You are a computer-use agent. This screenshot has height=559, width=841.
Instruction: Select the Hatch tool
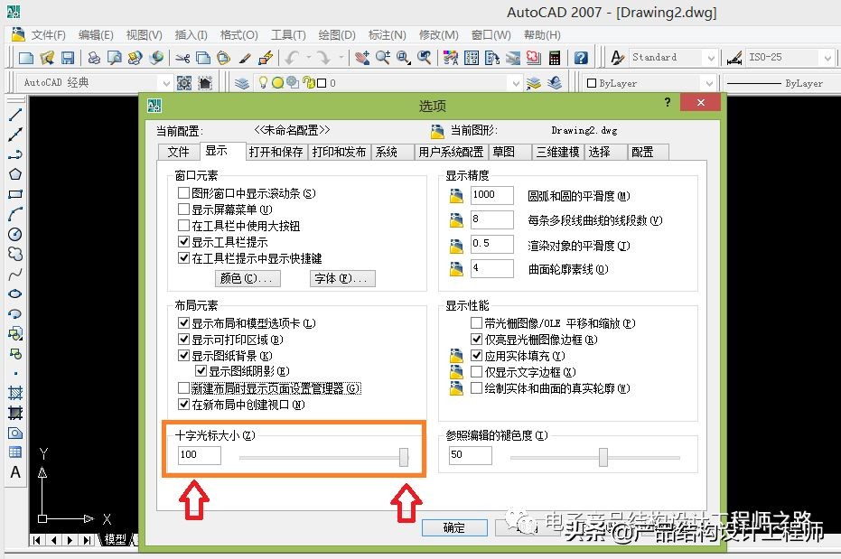(x=15, y=393)
